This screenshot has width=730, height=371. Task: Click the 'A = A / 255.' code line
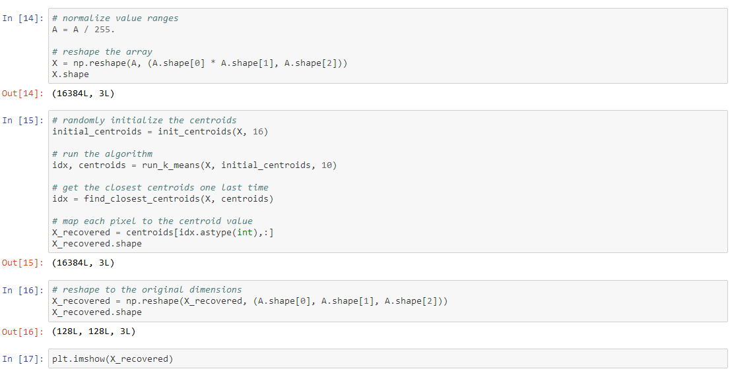point(84,30)
